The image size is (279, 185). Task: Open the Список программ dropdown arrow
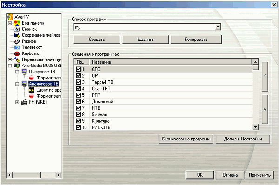218,27
